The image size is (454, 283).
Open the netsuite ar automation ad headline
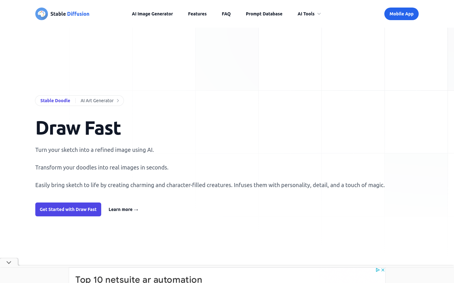138,279
